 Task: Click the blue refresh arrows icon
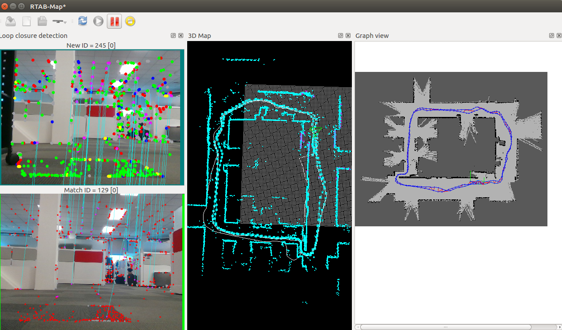pos(83,21)
